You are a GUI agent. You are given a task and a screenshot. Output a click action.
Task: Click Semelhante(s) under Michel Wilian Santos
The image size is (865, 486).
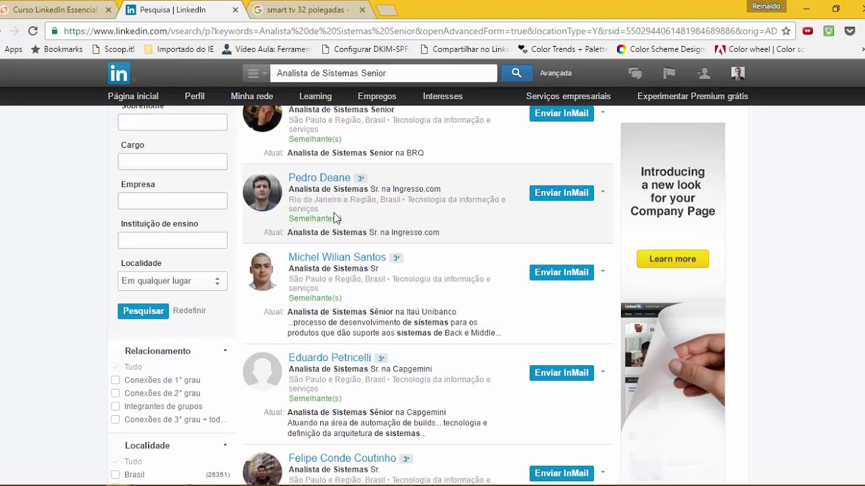click(315, 298)
